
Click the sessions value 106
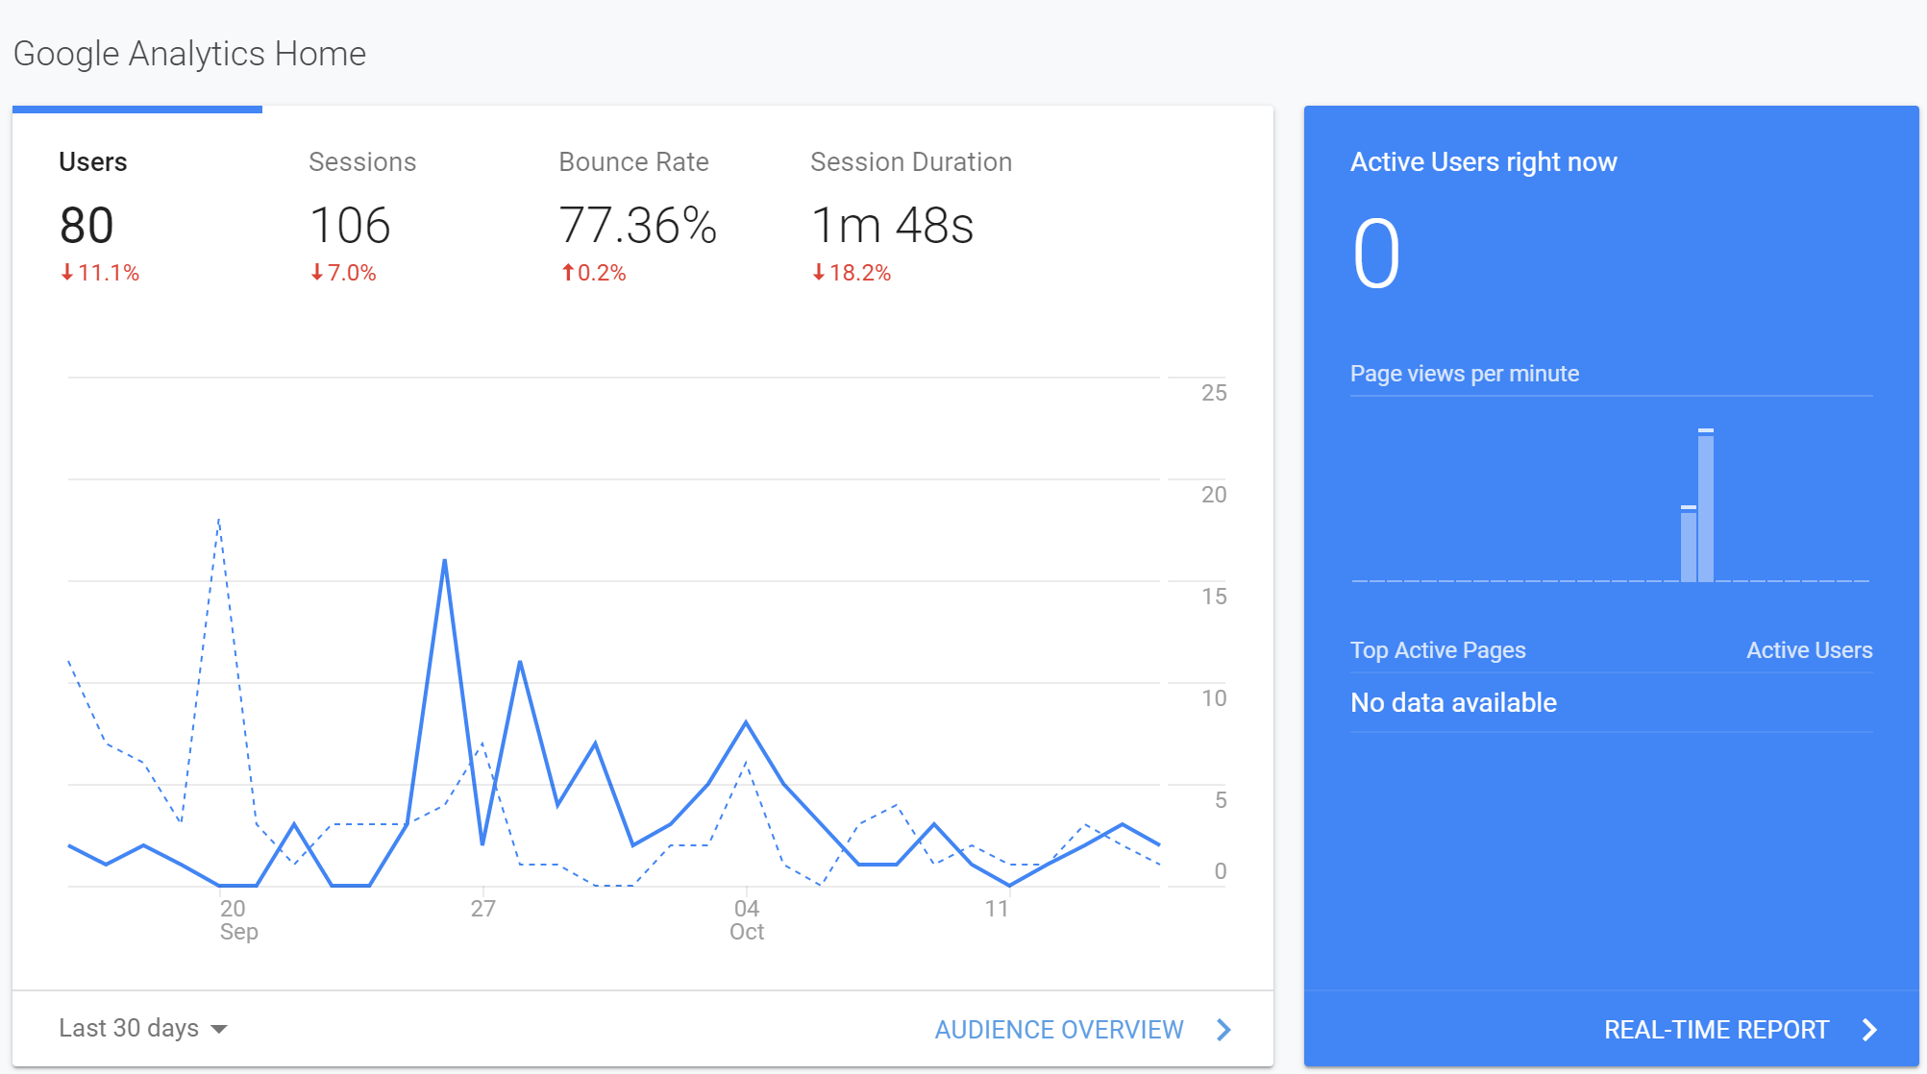pyautogui.click(x=350, y=226)
